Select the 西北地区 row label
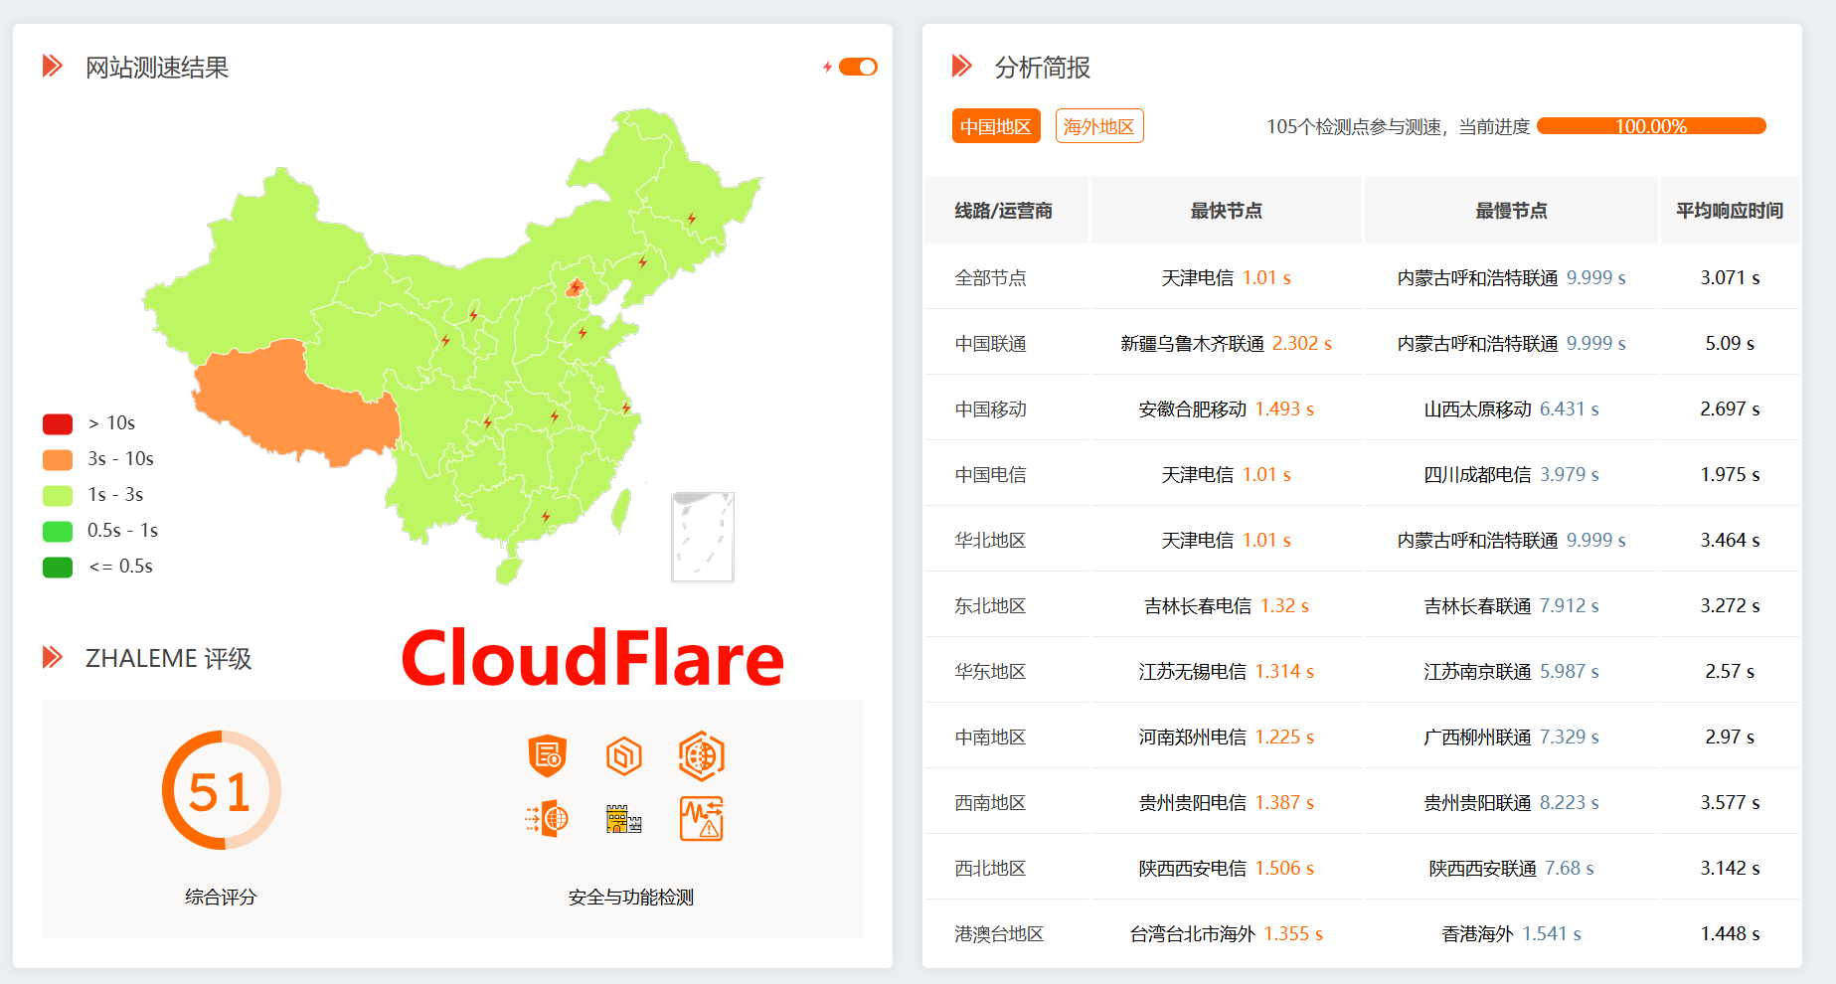The height and width of the screenshot is (984, 1836). 990,869
